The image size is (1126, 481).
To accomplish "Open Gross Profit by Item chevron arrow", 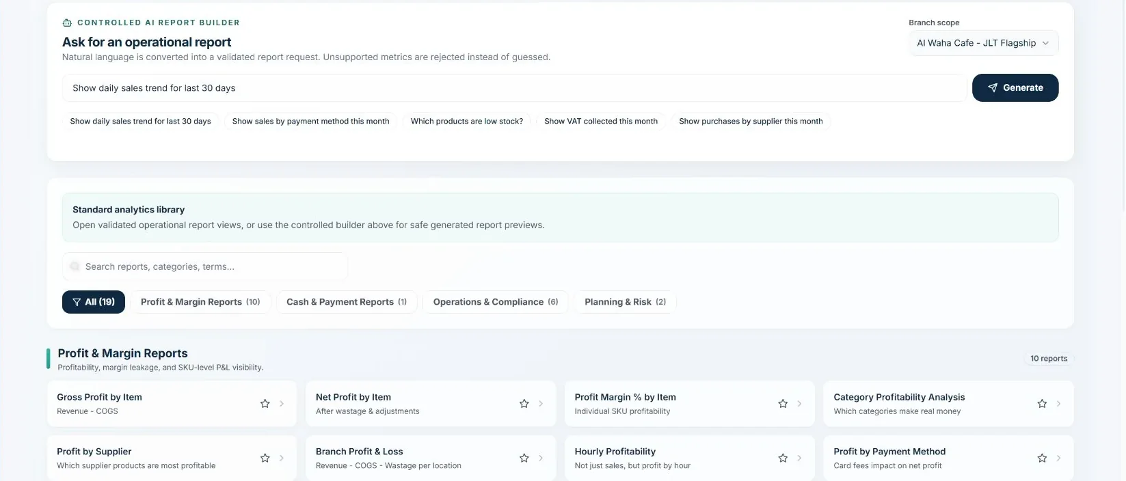I will (282, 404).
